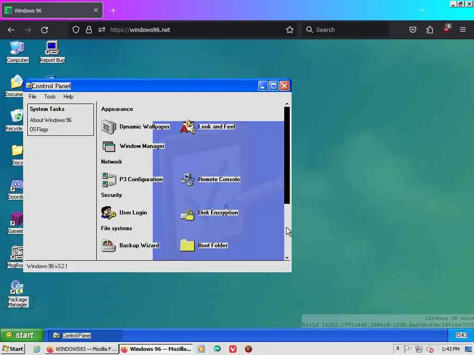Select the Documents desktop folder icon
Image resolution: width=474 pixels, height=355 pixels.
tap(14, 86)
